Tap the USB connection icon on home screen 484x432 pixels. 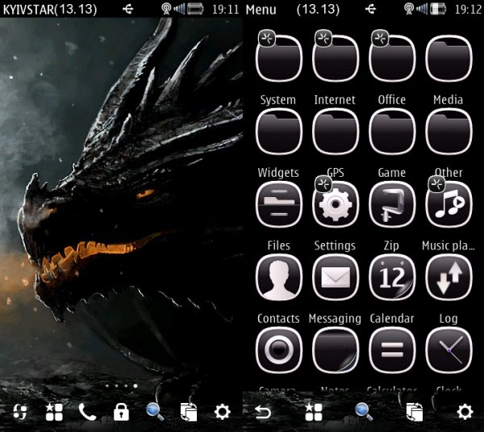(x=127, y=9)
